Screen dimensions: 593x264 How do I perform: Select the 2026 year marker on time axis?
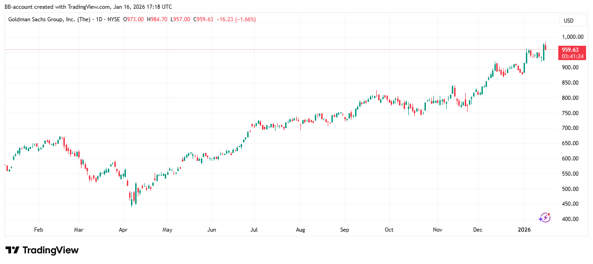coord(524,229)
